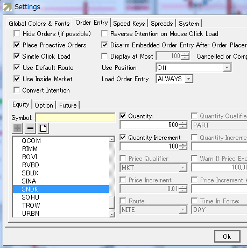Select ROVI in the symbol list
Viewport: 247px width, 248px height.
tap(61, 157)
